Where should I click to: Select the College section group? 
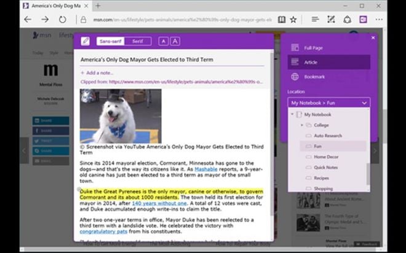pyautogui.click(x=321, y=125)
